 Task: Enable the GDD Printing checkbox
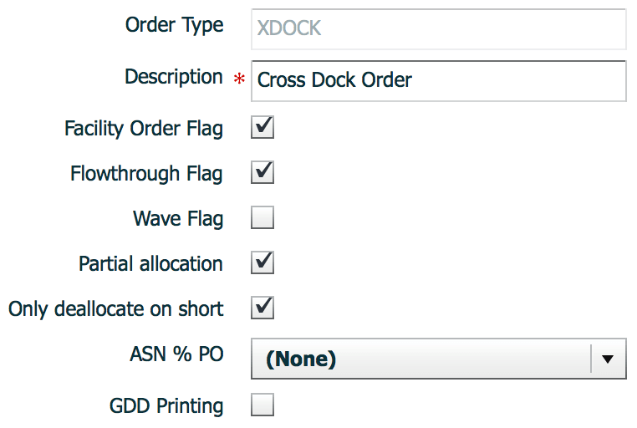tap(262, 406)
